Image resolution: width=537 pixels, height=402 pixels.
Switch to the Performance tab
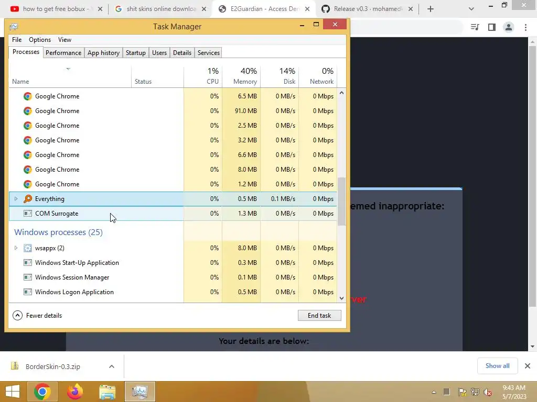click(63, 53)
